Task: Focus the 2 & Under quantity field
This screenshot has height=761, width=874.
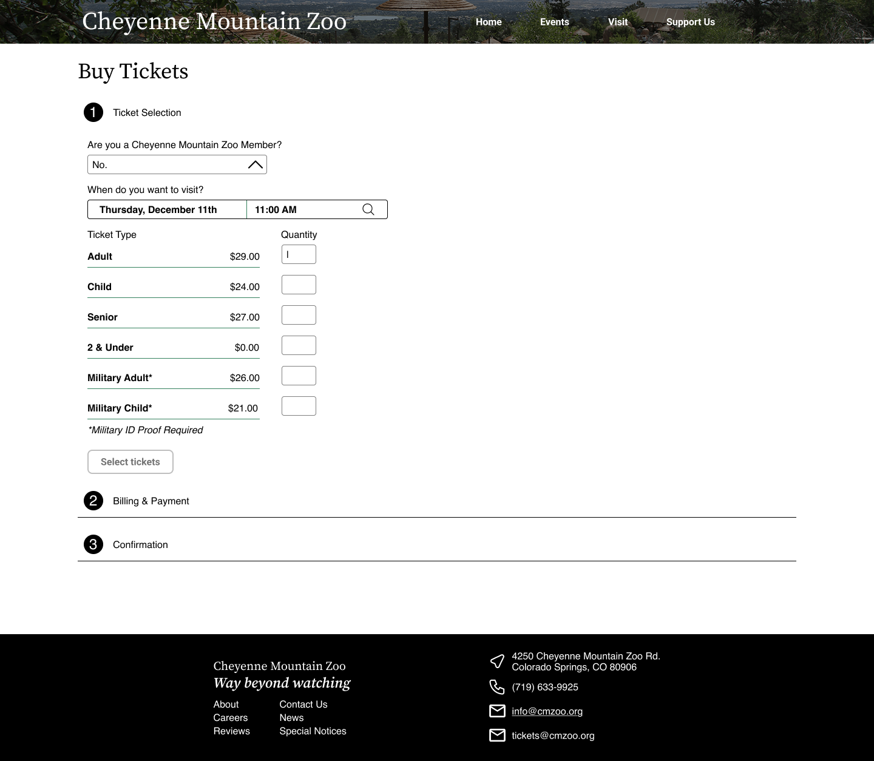Action: 299,345
